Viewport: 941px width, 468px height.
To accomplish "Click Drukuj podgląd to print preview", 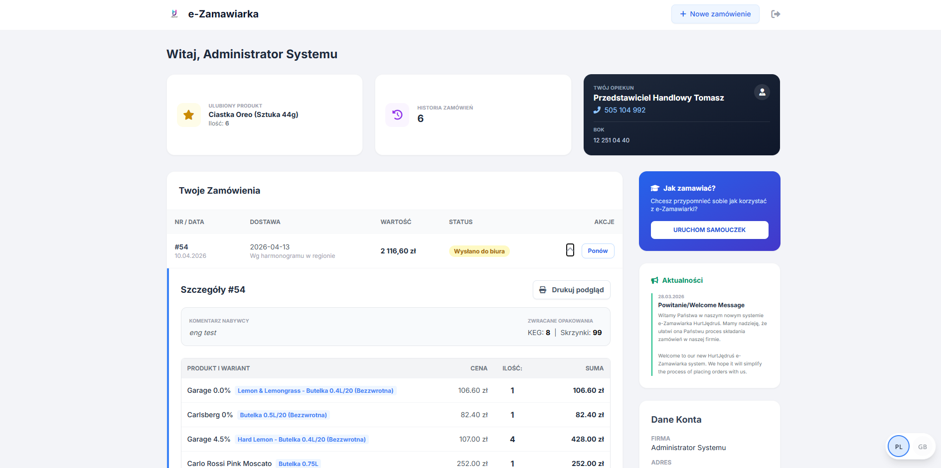I will (572, 290).
